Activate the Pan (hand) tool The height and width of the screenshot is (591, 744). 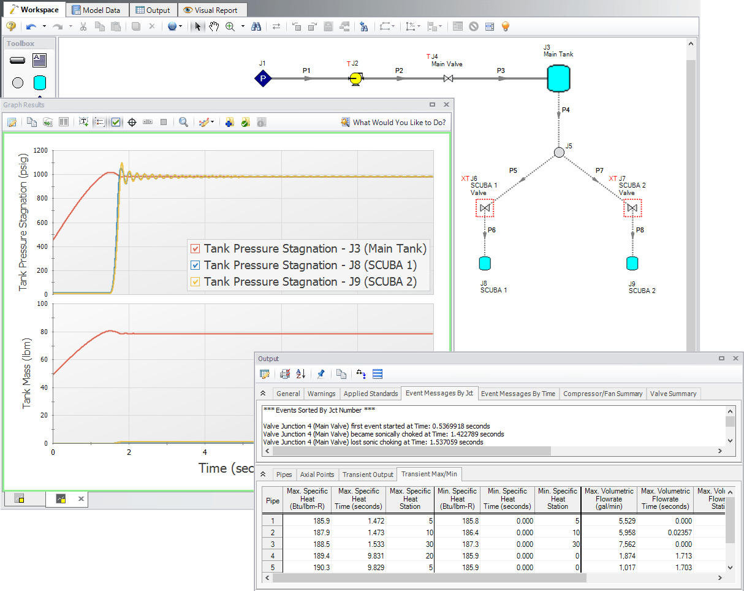(214, 26)
